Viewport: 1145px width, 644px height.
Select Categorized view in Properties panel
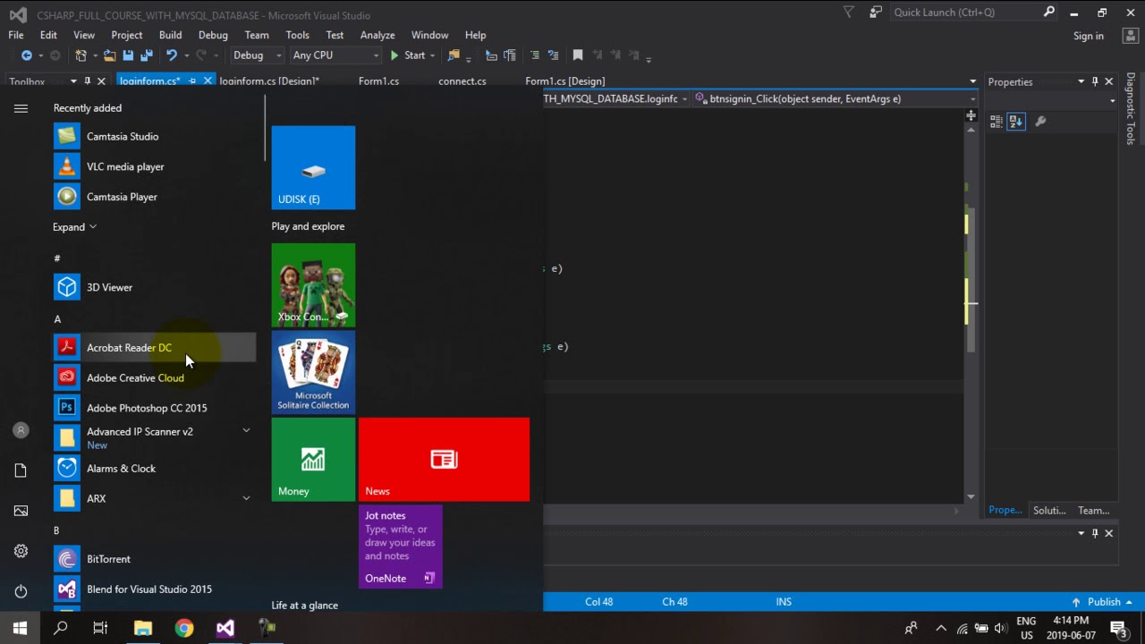(x=997, y=122)
